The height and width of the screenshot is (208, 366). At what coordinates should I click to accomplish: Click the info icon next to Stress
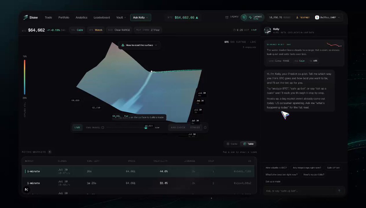coord(205,127)
